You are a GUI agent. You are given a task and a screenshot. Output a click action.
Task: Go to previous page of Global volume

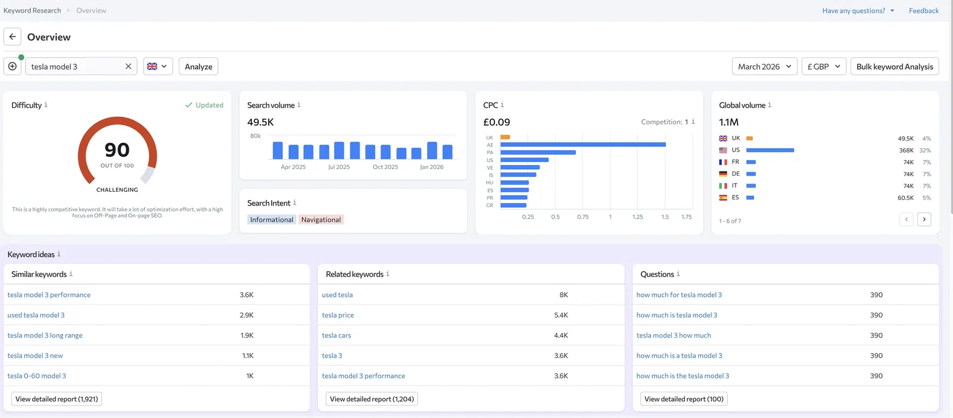907,219
